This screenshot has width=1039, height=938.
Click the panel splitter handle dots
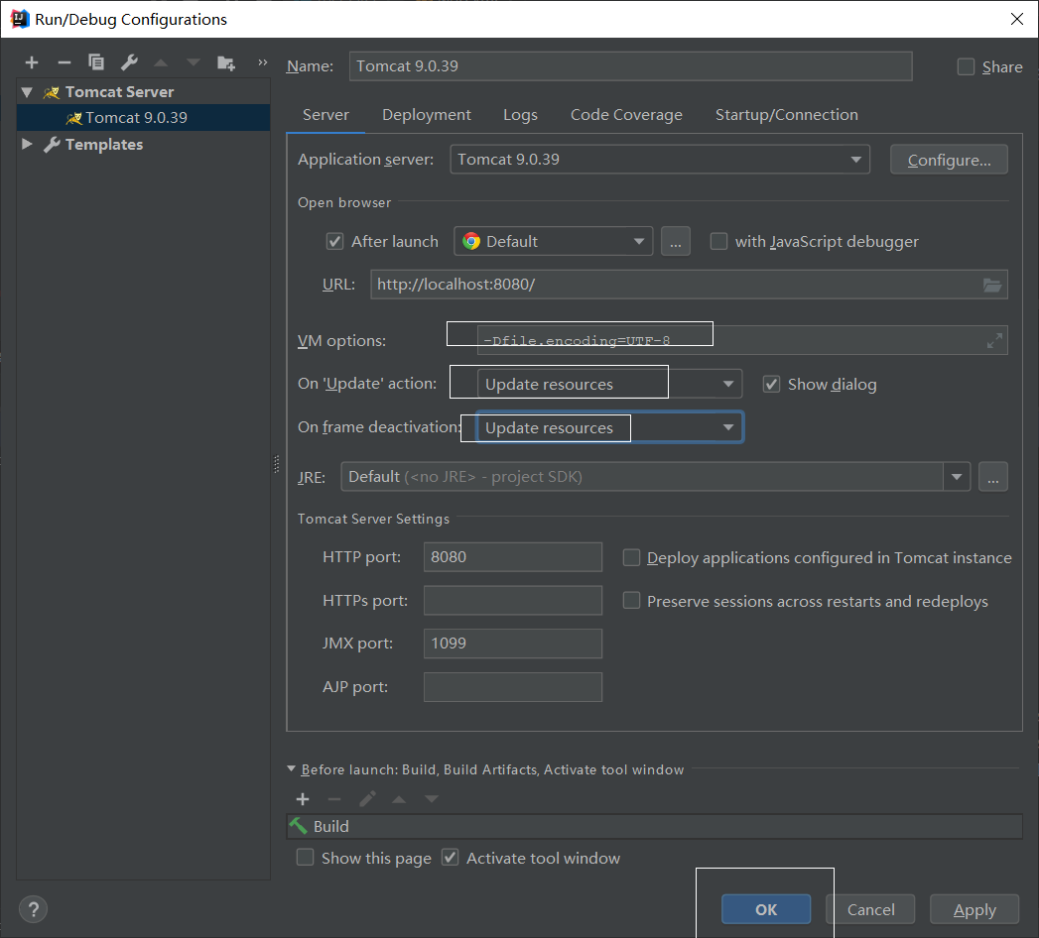coord(276,464)
